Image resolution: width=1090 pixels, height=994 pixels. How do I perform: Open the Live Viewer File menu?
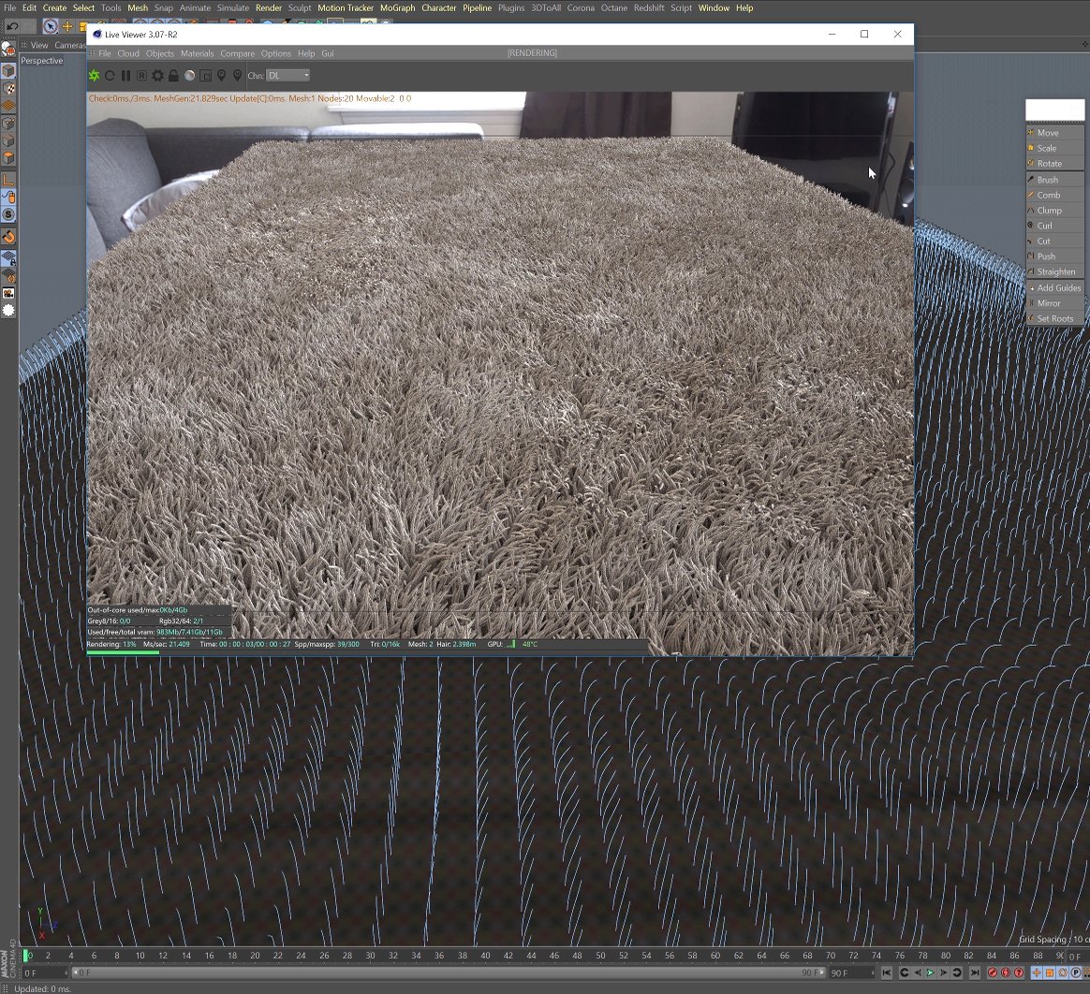105,53
